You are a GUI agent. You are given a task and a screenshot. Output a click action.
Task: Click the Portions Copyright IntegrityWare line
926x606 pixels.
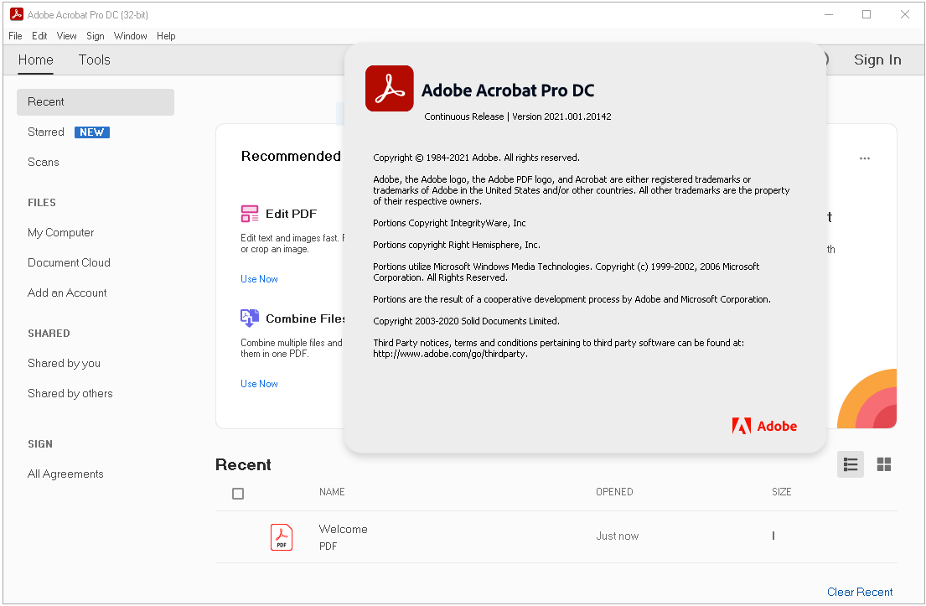tap(449, 223)
